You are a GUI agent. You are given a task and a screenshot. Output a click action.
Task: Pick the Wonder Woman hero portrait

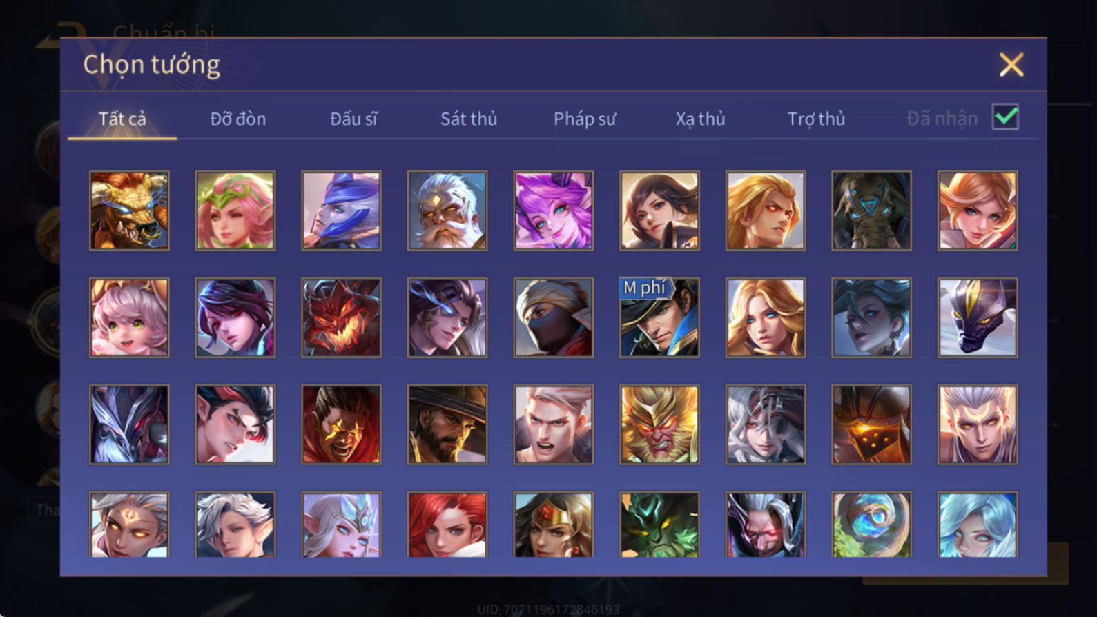[553, 525]
